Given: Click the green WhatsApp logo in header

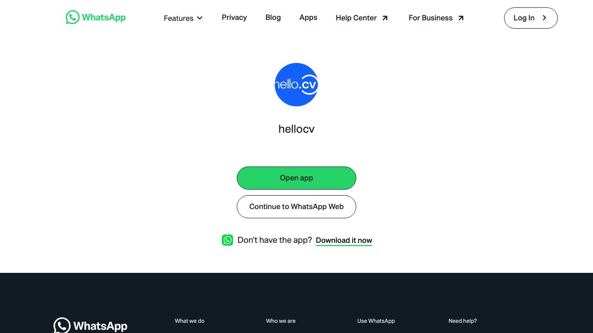Looking at the screenshot, I should pos(95,18).
